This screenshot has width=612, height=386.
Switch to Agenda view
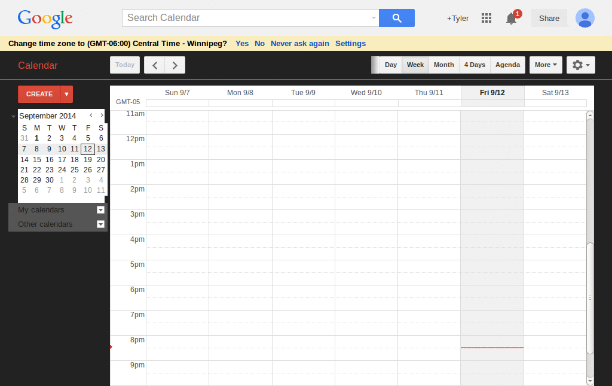coord(508,65)
